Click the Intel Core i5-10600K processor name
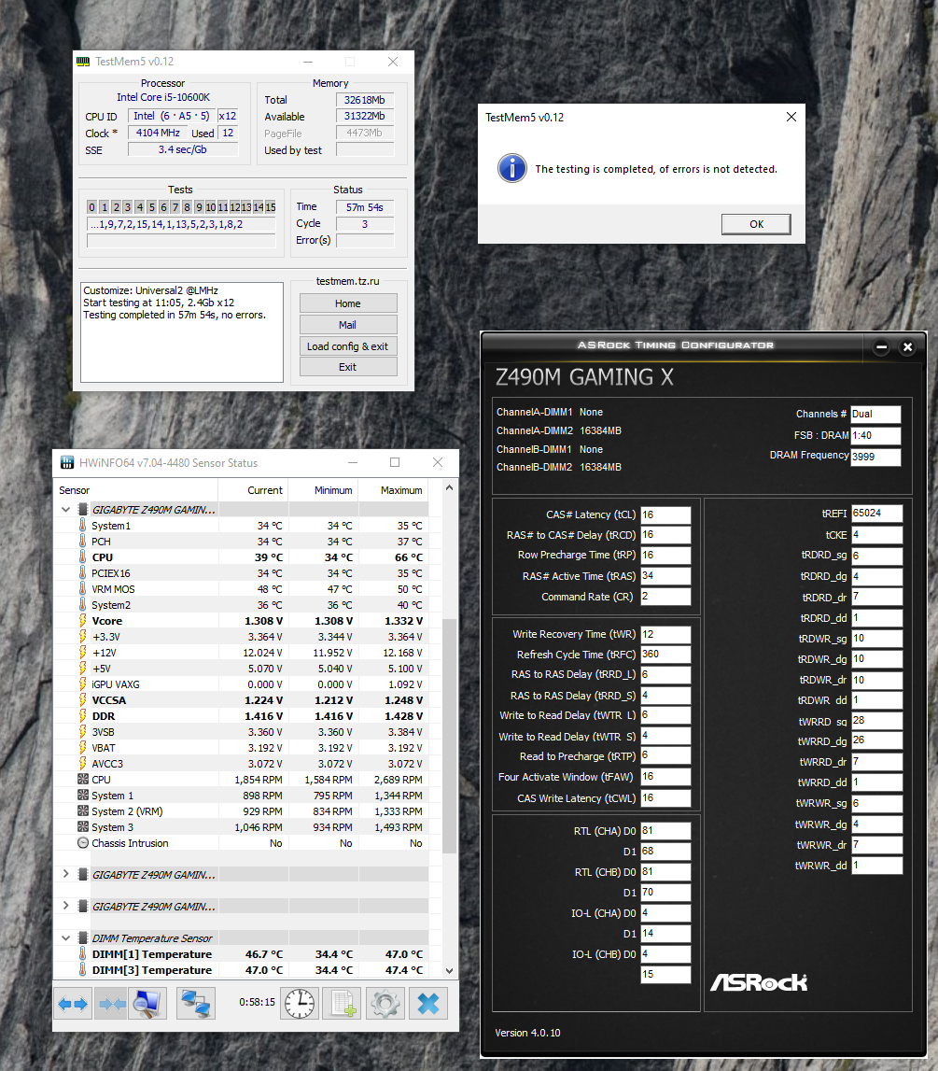 click(x=163, y=98)
